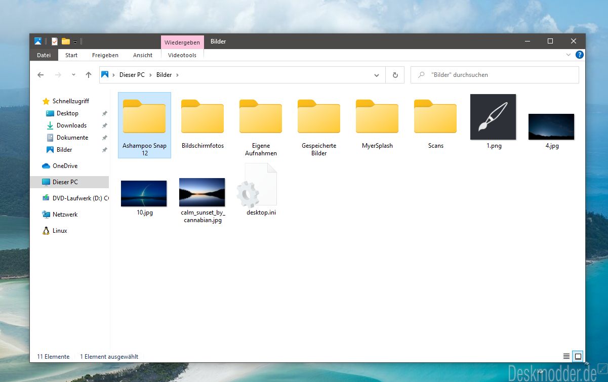Click the New folder quick access icon
This screenshot has width=608, height=382.
66,41
